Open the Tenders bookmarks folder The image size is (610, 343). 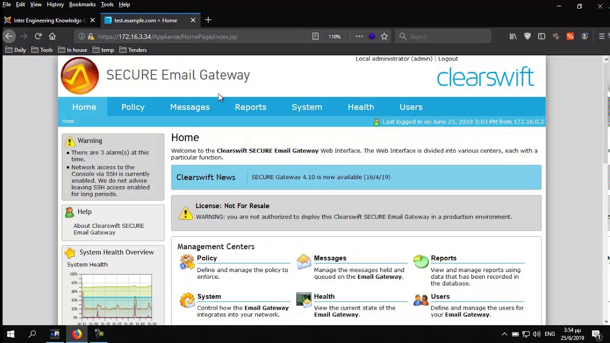pos(133,50)
